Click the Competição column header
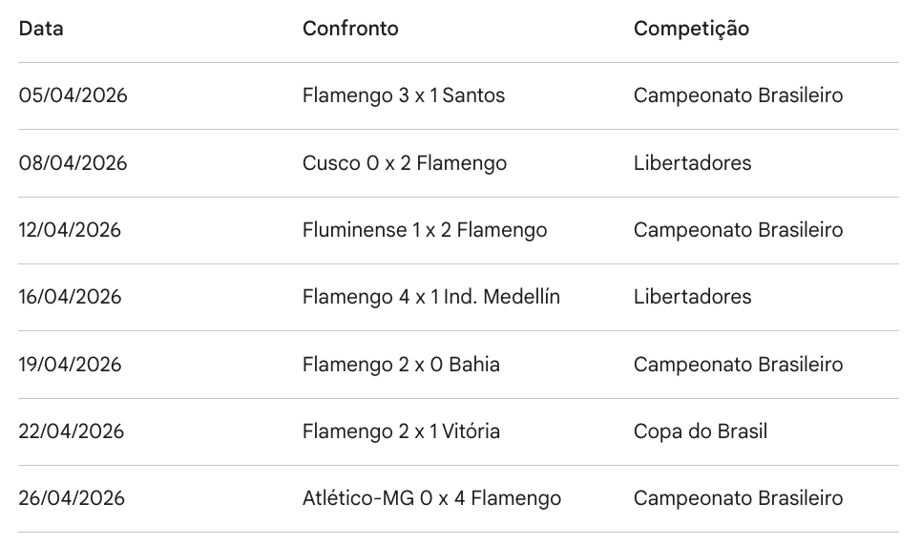Image resolution: width=922 pixels, height=546 pixels. [691, 29]
